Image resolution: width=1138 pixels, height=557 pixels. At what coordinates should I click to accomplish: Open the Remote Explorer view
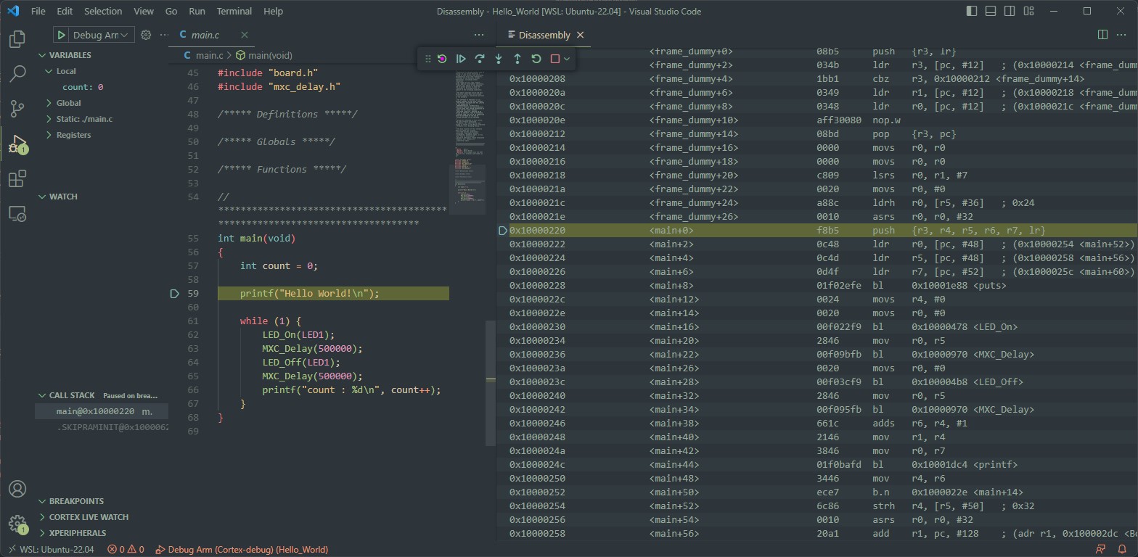[17, 213]
